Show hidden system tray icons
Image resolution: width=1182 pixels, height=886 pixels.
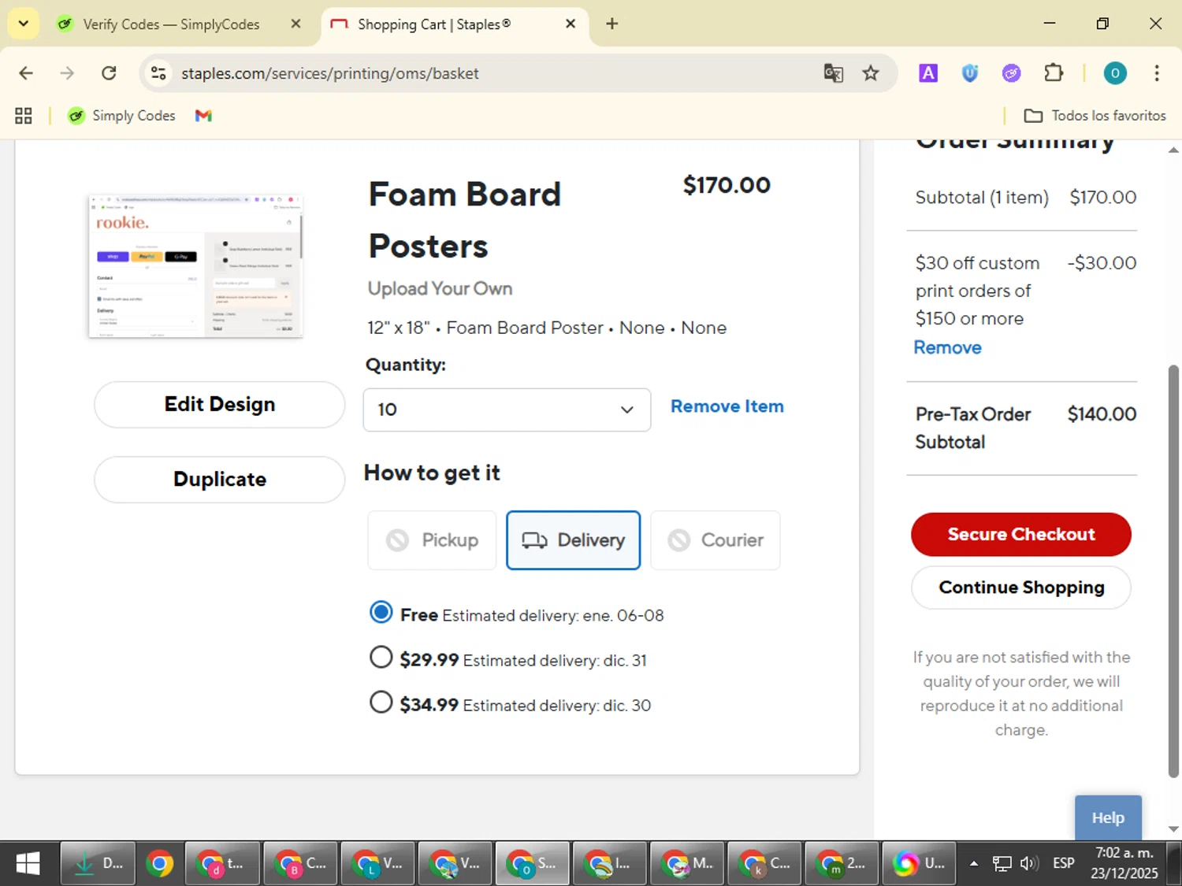974,864
